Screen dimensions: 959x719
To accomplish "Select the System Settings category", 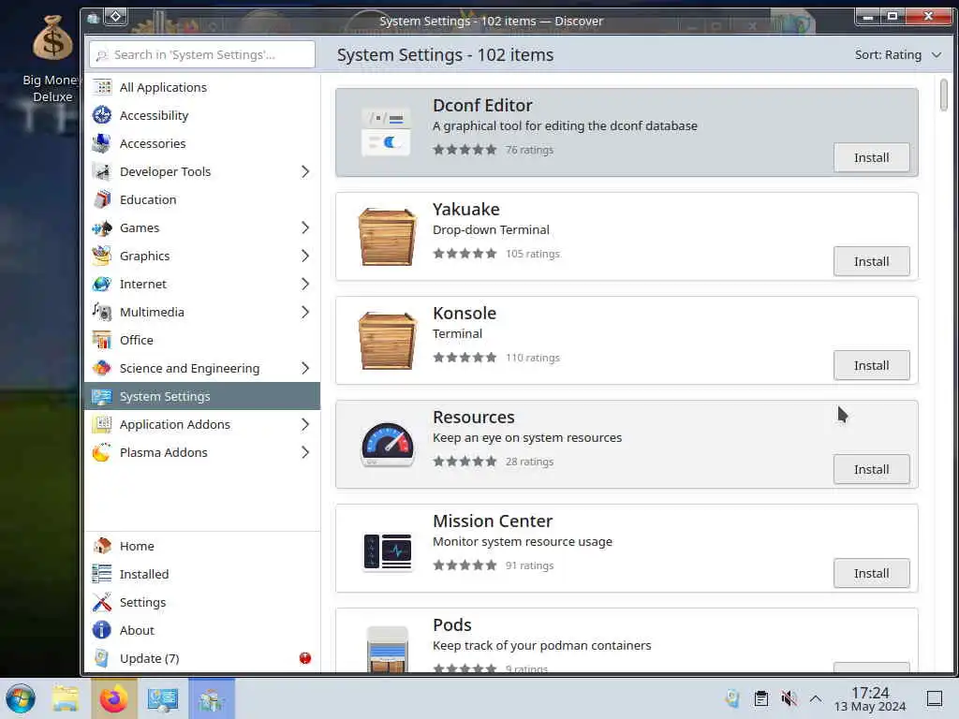I will point(202,396).
